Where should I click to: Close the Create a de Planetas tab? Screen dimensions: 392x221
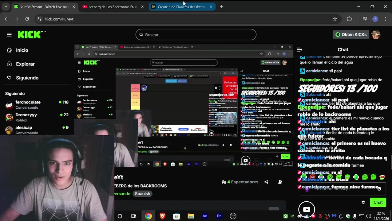[x=211, y=7]
